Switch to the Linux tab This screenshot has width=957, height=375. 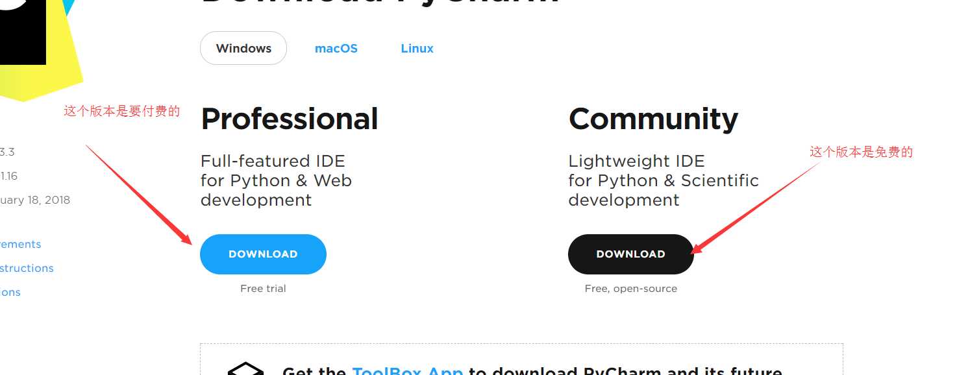point(417,49)
